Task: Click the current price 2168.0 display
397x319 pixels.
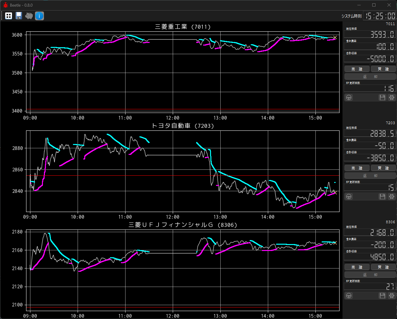Action: tap(370, 232)
